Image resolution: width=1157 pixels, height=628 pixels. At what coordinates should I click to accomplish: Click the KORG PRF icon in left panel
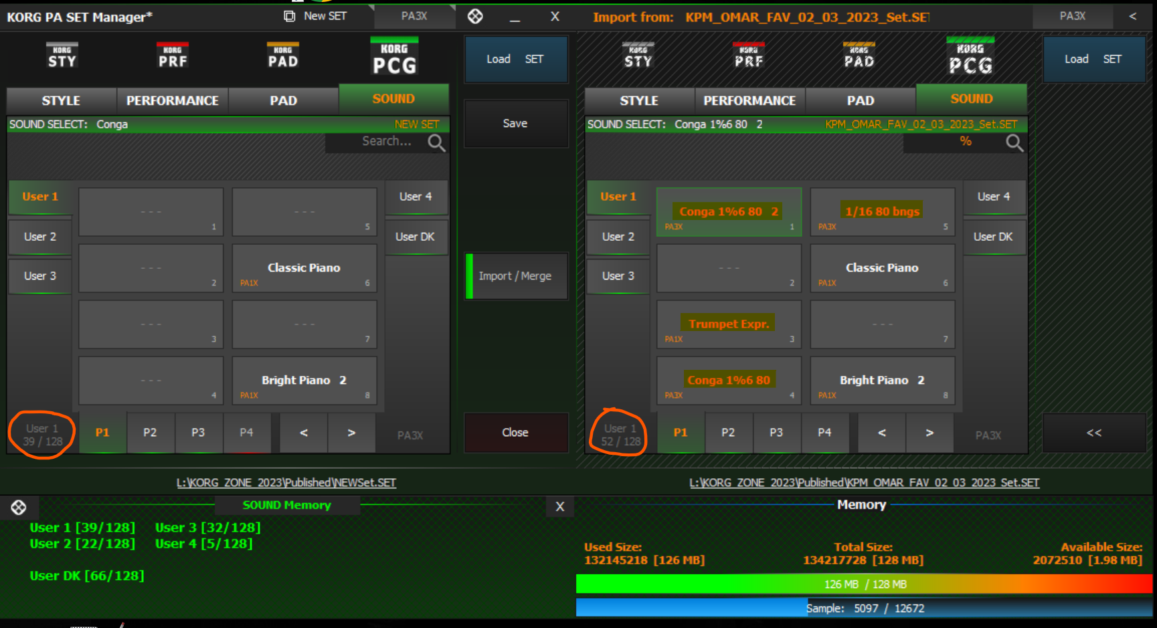point(173,56)
